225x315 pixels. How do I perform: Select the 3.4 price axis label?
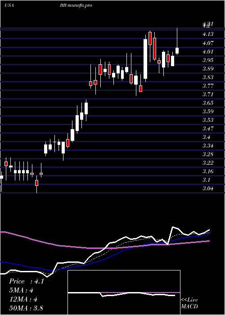coord(207,137)
